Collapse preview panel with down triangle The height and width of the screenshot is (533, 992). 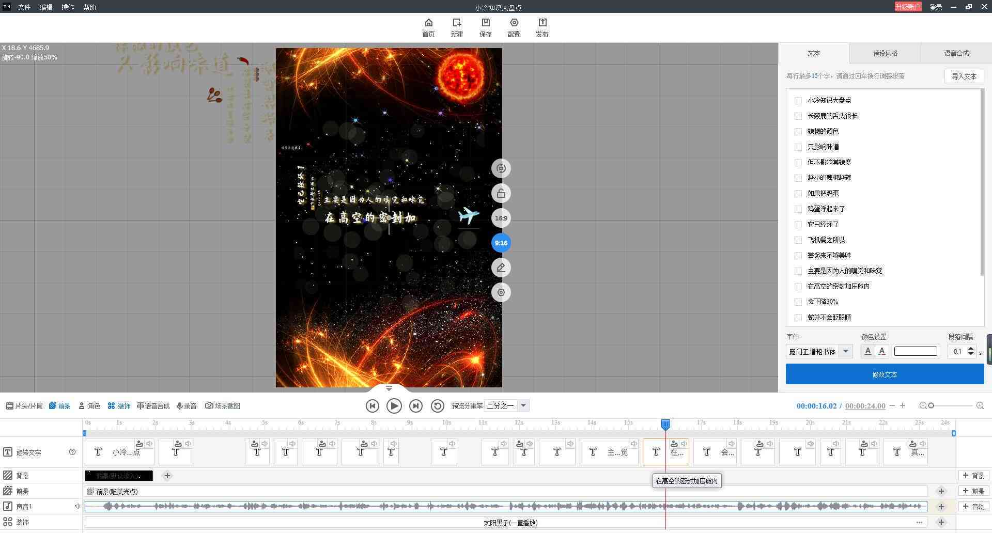(389, 388)
